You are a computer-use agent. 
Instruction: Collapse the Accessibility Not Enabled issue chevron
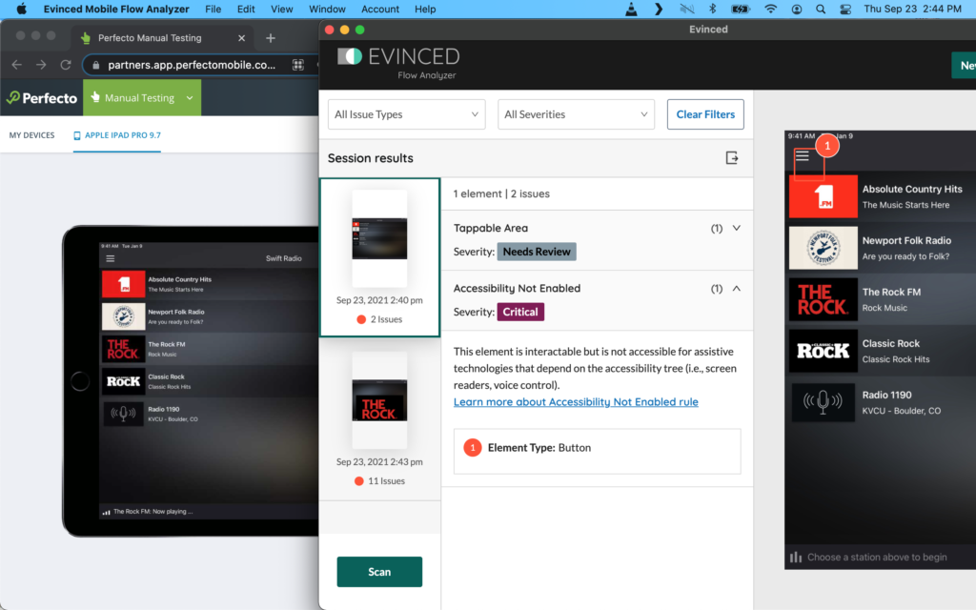(x=737, y=288)
